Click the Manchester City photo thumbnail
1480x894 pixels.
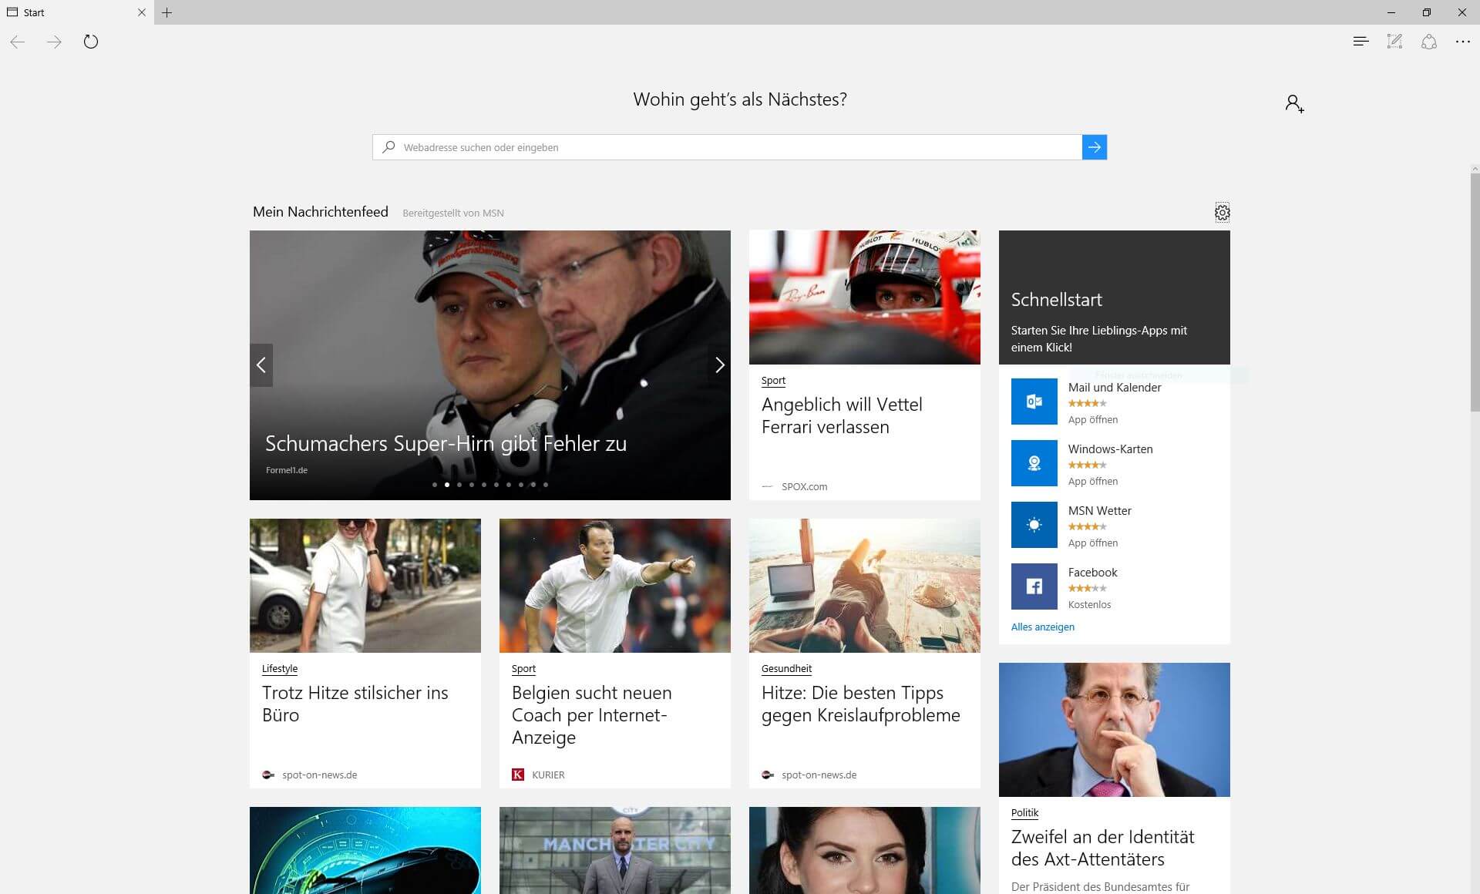(615, 850)
